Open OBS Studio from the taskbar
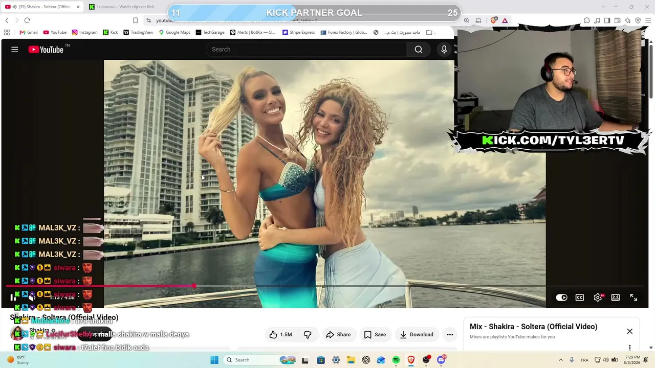Image resolution: width=655 pixels, height=368 pixels. point(426,360)
